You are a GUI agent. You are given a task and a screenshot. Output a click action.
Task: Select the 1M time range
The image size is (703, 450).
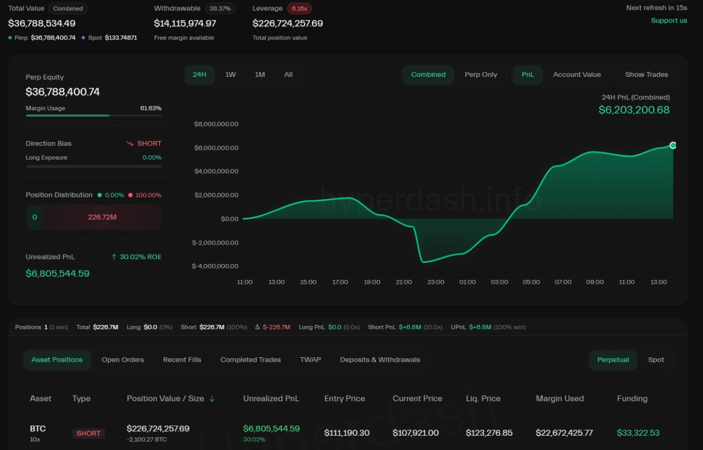tap(260, 75)
